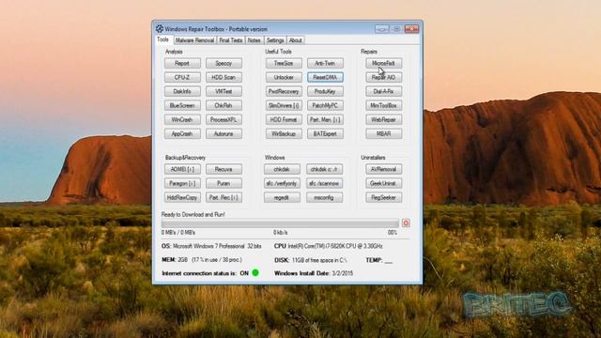The height and width of the screenshot is (338, 601).
Task: Start the HDD Scan tool
Action: point(223,77)
